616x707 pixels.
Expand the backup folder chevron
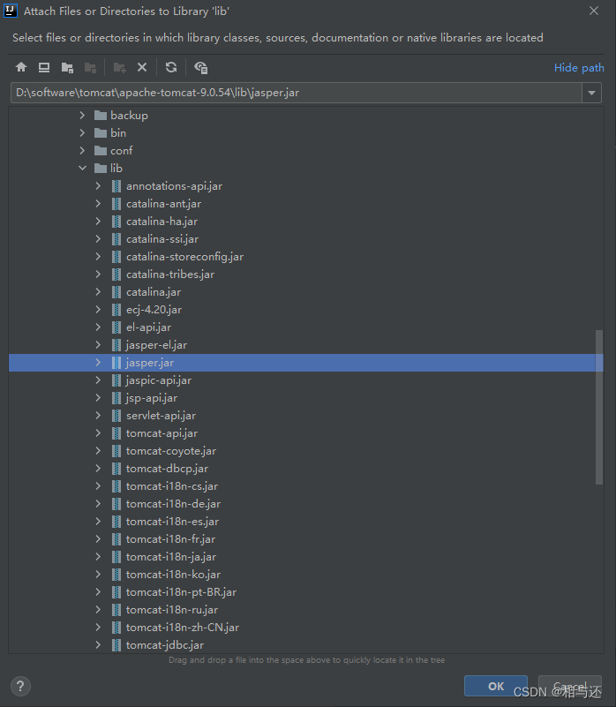(82, 116)
